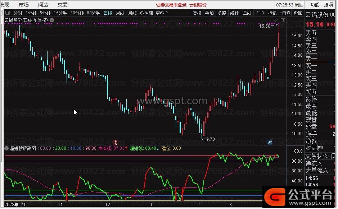338x209 pixels.
Task: Switch to 5分钟 timeframe
Action: point(45,13)
